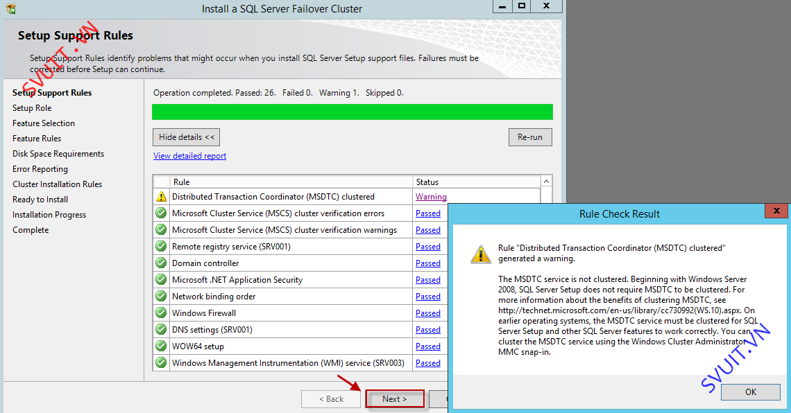This screenshot has width=791, height=413.
Task: Click the Re-run button
Action: point(530,137)
